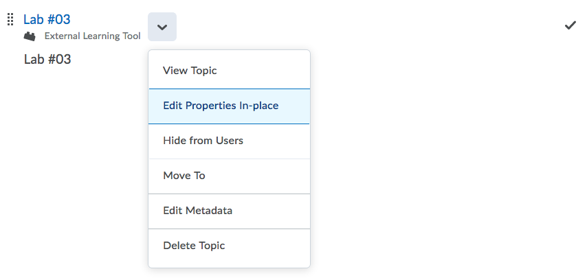Select View Topic from the menu
The height and width of the screenshot is (280, 587).
[229, 71]
